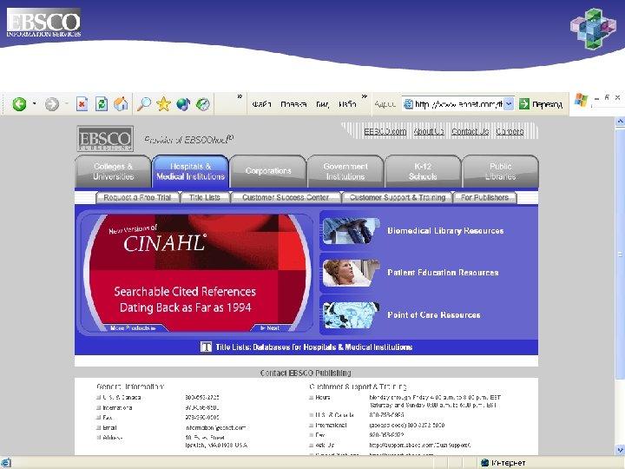
Task: Open the Home page icon
Action: (121, 104)
